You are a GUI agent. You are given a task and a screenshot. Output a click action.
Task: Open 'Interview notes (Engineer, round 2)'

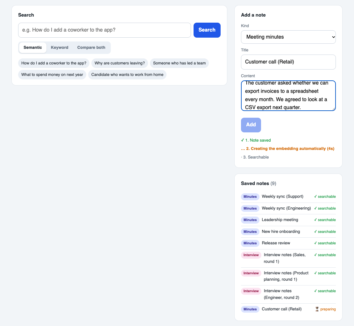click(x=288, y=294)
